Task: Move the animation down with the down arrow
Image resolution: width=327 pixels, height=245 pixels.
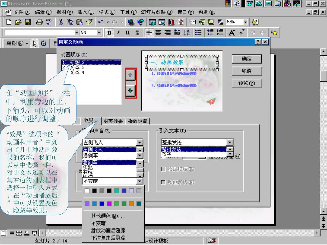Action: 130,90
